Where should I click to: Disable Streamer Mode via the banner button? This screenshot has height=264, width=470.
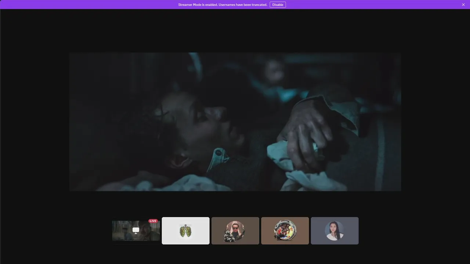pos(278,5)
